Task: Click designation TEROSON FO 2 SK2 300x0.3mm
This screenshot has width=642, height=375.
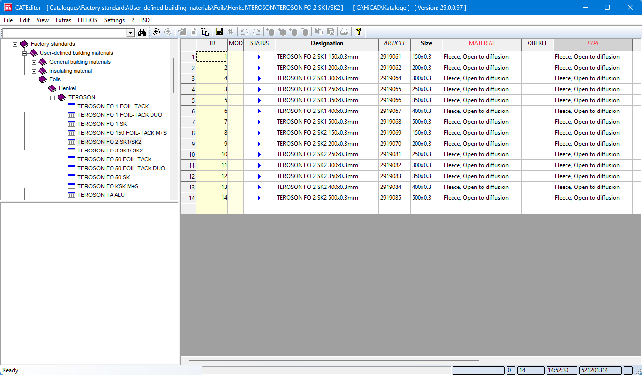Action: 327,166
